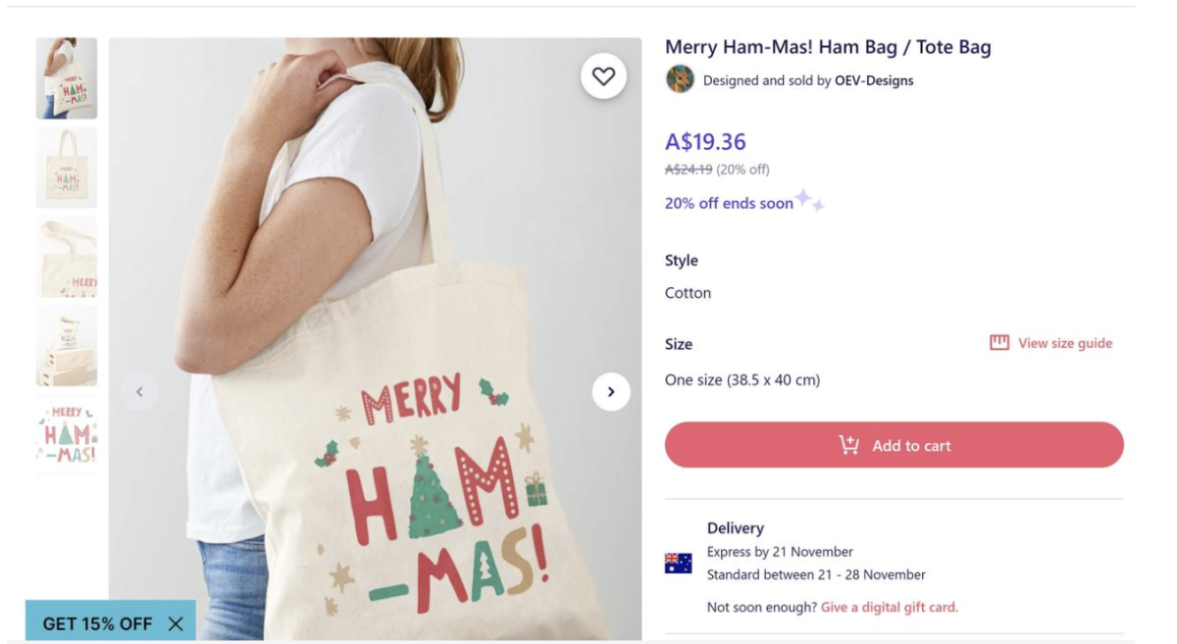The width and height of the screenshot is (1177, 644).
Task: Select fourth thumbnail of tote on boxes
Action: [x=67, y=345]
